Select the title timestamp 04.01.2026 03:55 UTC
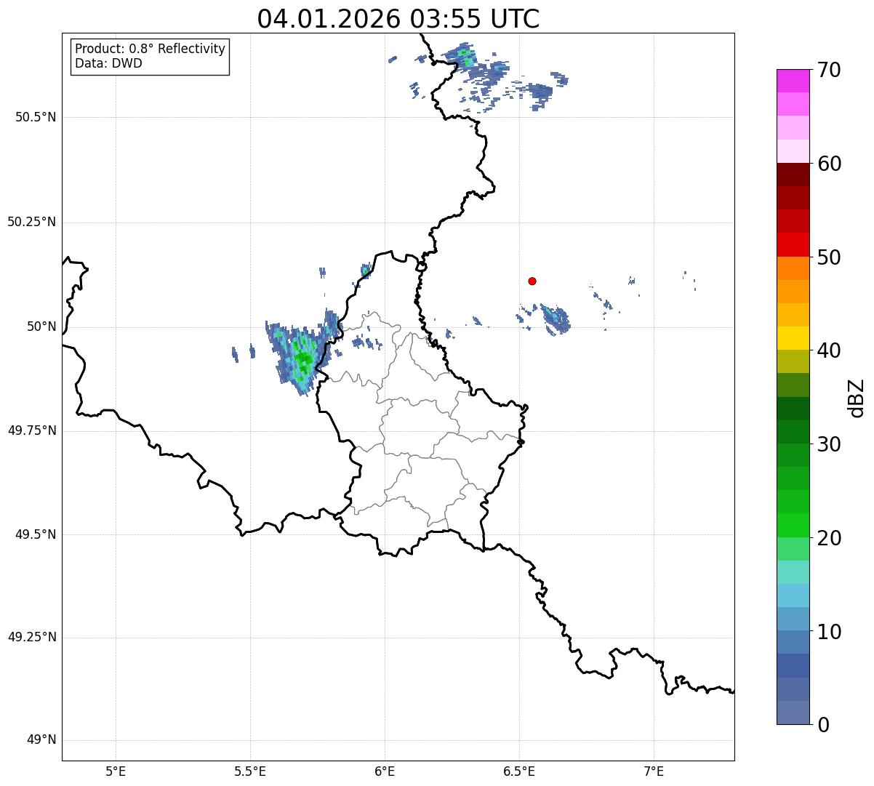The image size is (874, 786). point(398,19)
